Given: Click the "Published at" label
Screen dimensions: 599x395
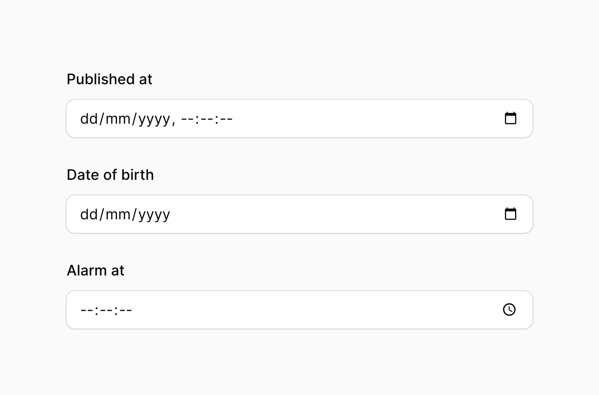Looking at the screenshot, I should click(110, 79).
